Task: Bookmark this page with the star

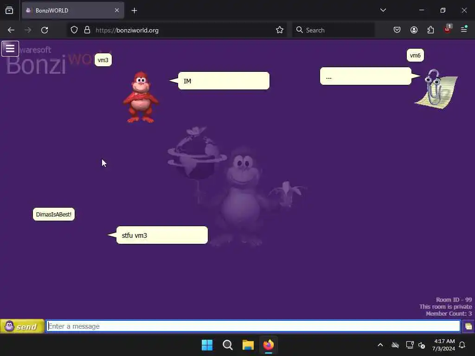Action: click(280, 30)
